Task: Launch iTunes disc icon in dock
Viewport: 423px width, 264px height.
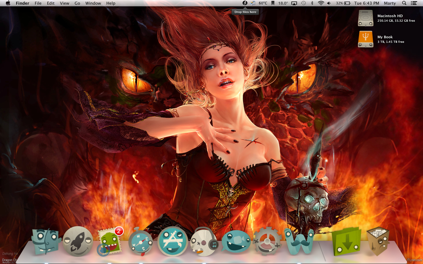Action: [x=204, y=242]
